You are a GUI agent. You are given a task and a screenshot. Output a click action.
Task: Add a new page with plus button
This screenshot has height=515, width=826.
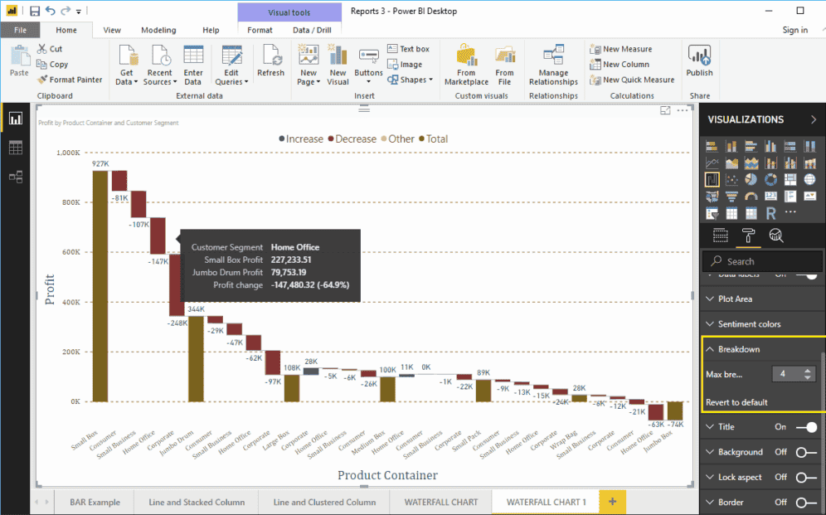click(613, 502)
